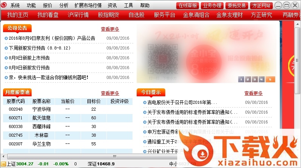301x168 pixels.
Task: Click the 在线客服 button
Action: 187,5
